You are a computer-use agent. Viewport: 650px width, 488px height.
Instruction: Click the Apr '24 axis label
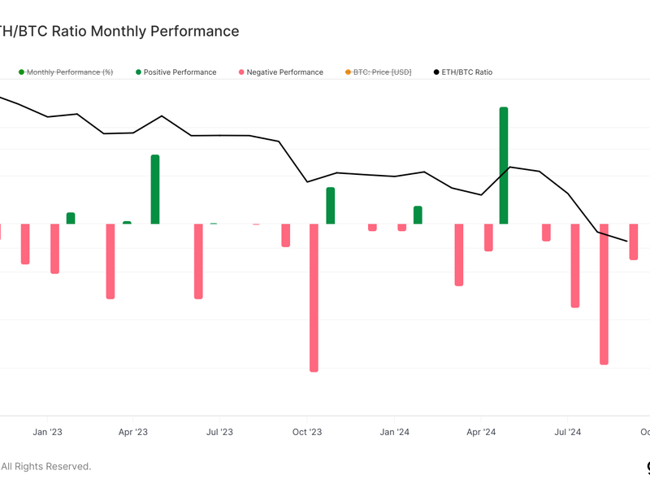[x=483, y=432]
